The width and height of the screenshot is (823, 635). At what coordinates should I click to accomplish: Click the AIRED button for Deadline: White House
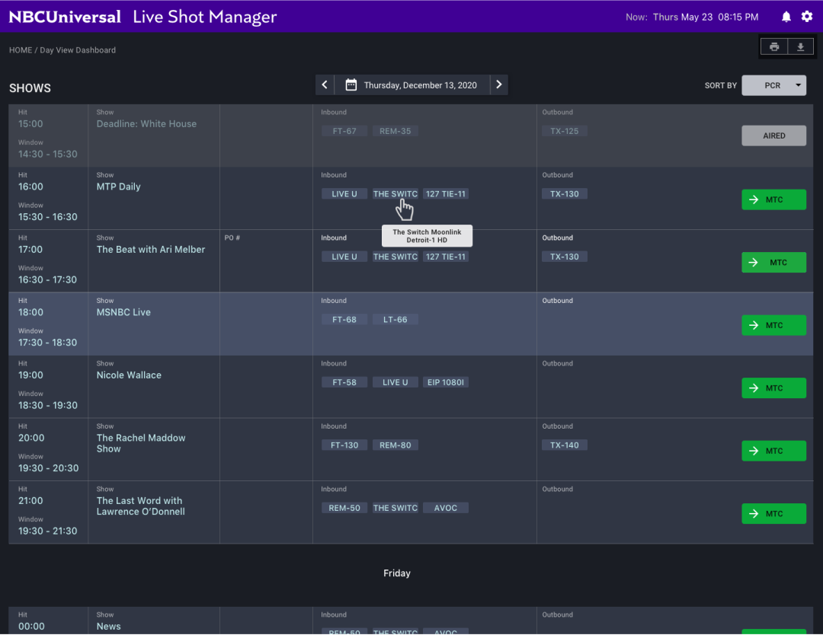pos(773,136)
